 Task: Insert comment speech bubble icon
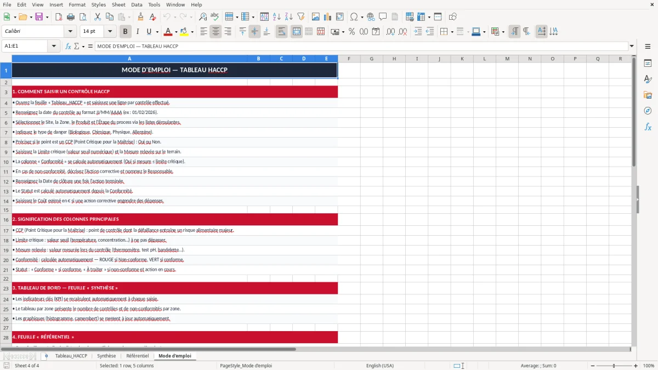pos(383,17)
